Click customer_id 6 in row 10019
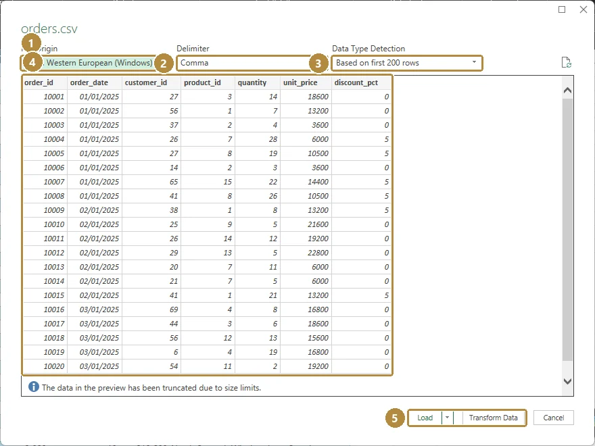This screenshot has height=446, width=595. coord(151,352)
